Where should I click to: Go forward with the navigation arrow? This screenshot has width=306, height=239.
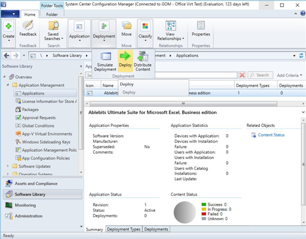tap(16, 56)
